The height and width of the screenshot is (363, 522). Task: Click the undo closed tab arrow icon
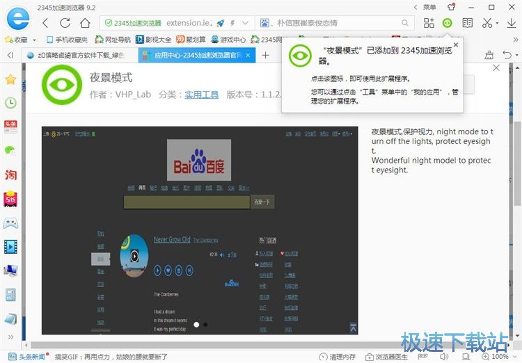pyautogui.click(x=507, y=55)
